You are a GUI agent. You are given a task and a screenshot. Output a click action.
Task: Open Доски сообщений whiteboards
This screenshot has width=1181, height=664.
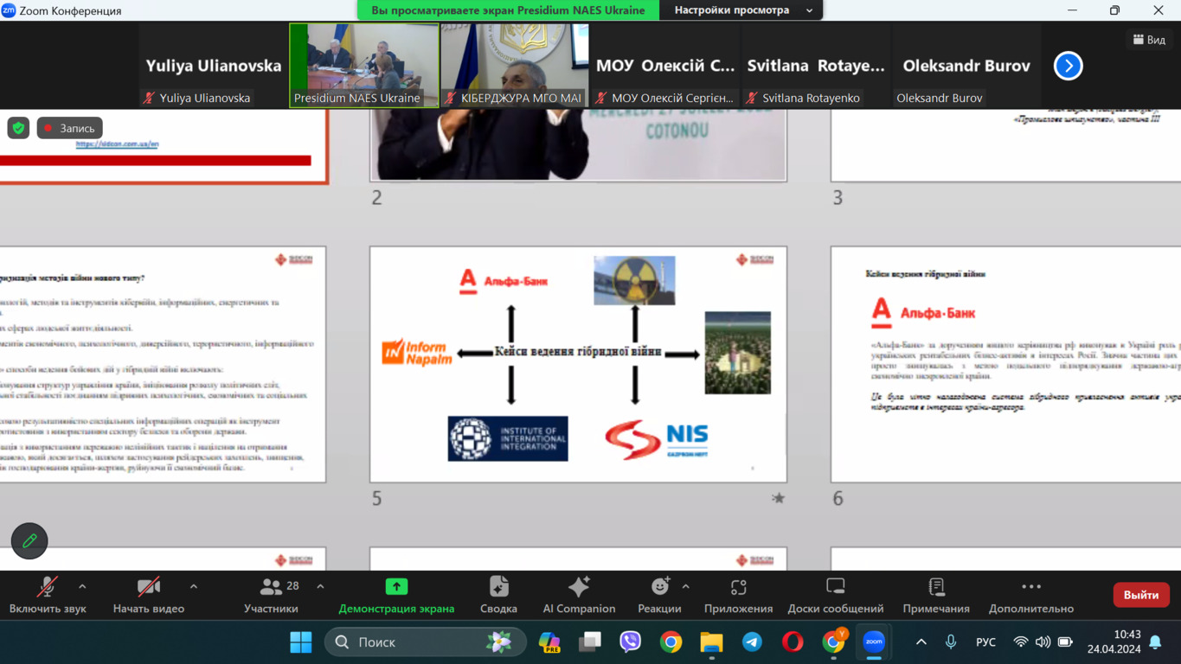[836, 596]
